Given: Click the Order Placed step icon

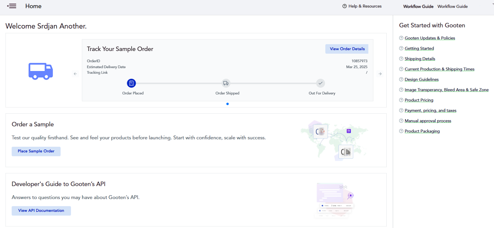Looking at the screenshot, I should 131,83.
